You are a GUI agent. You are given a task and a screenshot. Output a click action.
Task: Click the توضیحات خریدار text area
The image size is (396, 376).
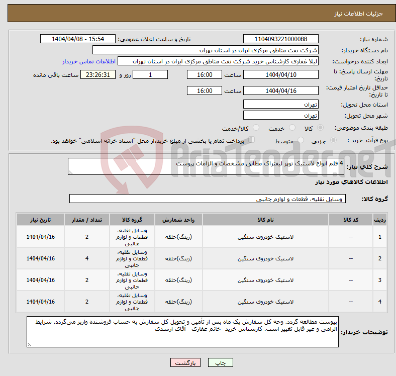click(x=182, y=332)
